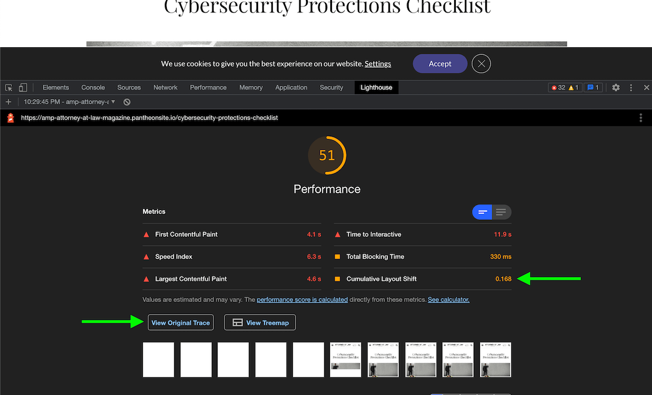Open the performance score is calculated link
This screenshot has height=395, width=652.
pyautogui.click(x=302, y=299)
